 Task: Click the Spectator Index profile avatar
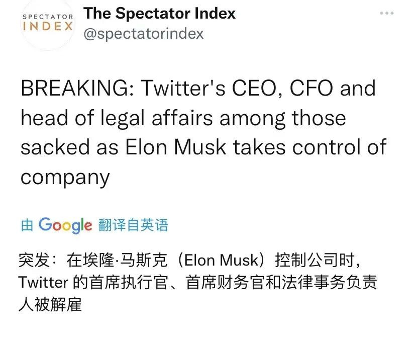48,23
